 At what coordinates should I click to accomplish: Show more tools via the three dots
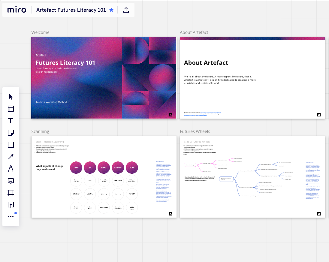11,217
